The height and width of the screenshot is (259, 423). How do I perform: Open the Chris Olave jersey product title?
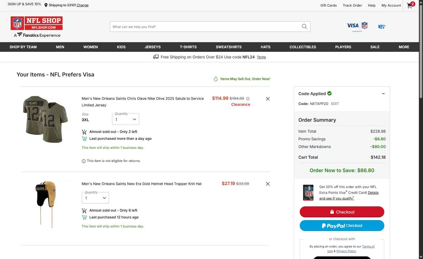[x=143, y=102]
